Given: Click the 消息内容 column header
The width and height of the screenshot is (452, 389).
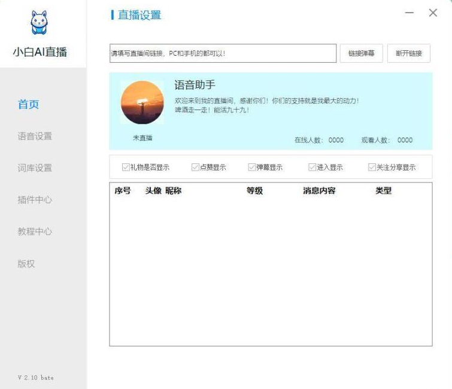Looking at the screenshot, I should pyautogui.click(x=319, y=191).
